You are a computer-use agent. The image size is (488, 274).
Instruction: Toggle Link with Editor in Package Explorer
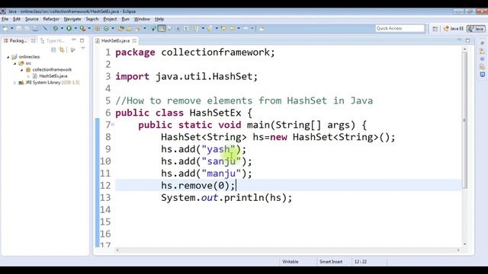point(62,49)
